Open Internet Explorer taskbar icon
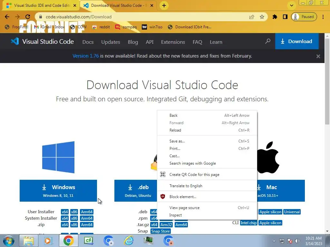 129,241
